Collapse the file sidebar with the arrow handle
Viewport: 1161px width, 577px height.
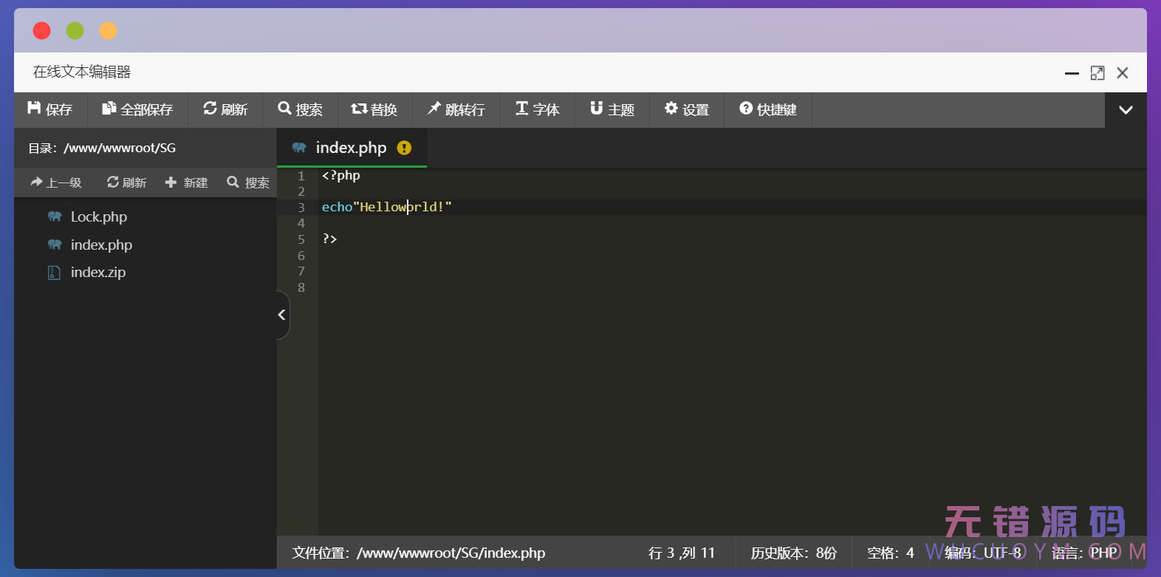[x=281, y=315]
